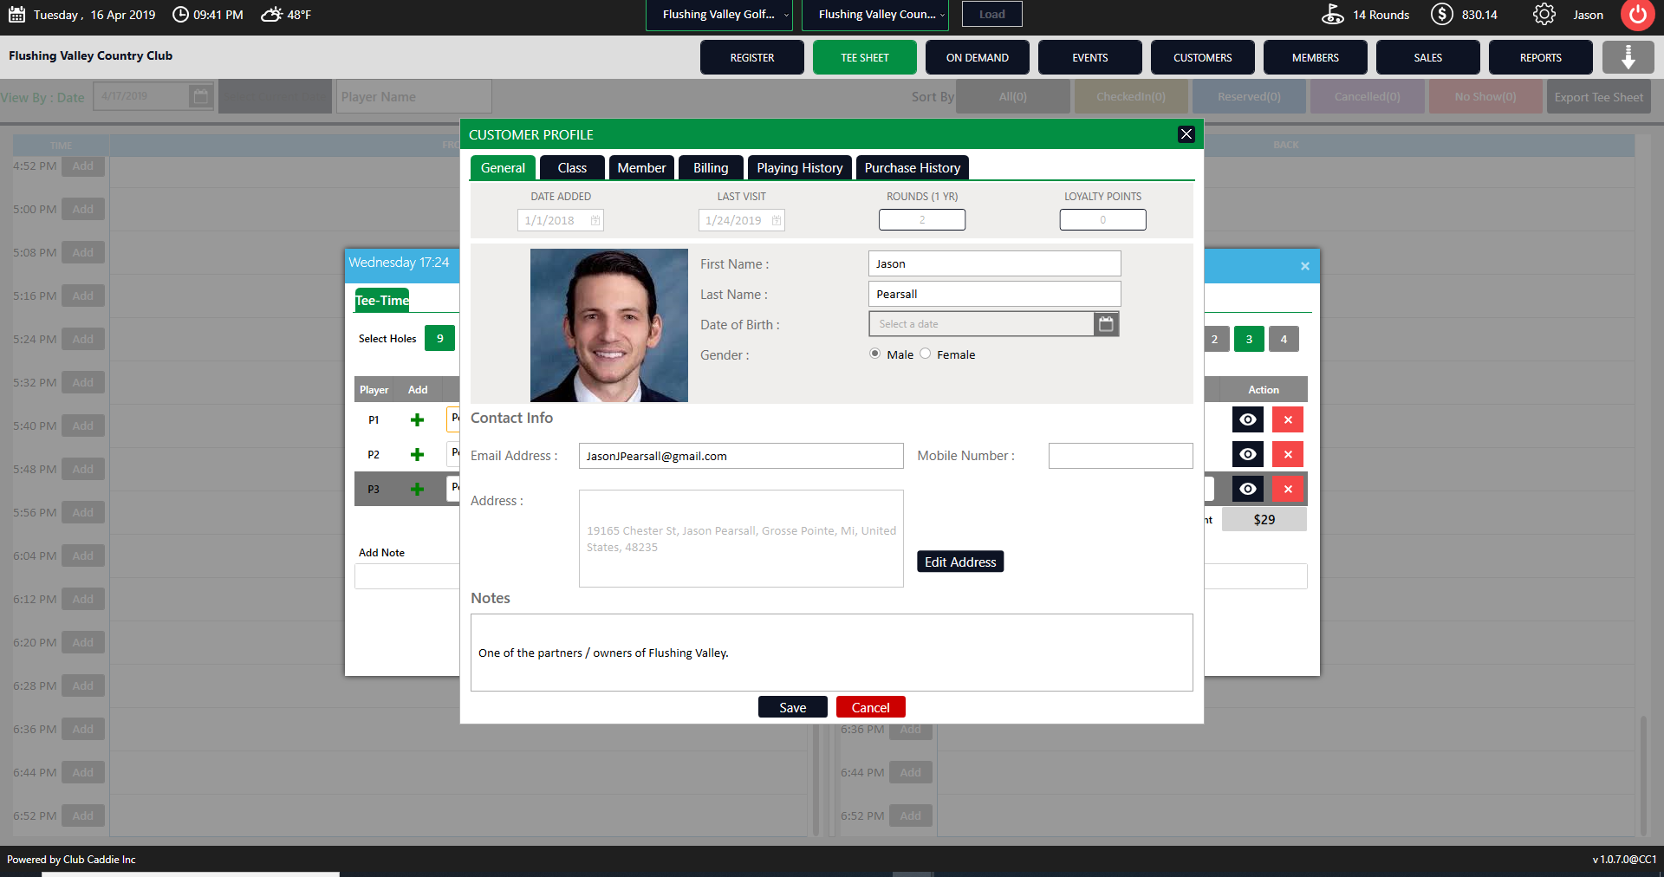Click the green plus for player P2
1664x877 pixels.
(x=417, y=455)
